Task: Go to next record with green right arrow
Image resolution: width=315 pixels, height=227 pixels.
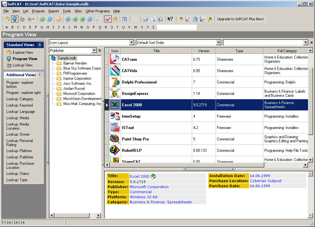Action: (x=82, y=19)
